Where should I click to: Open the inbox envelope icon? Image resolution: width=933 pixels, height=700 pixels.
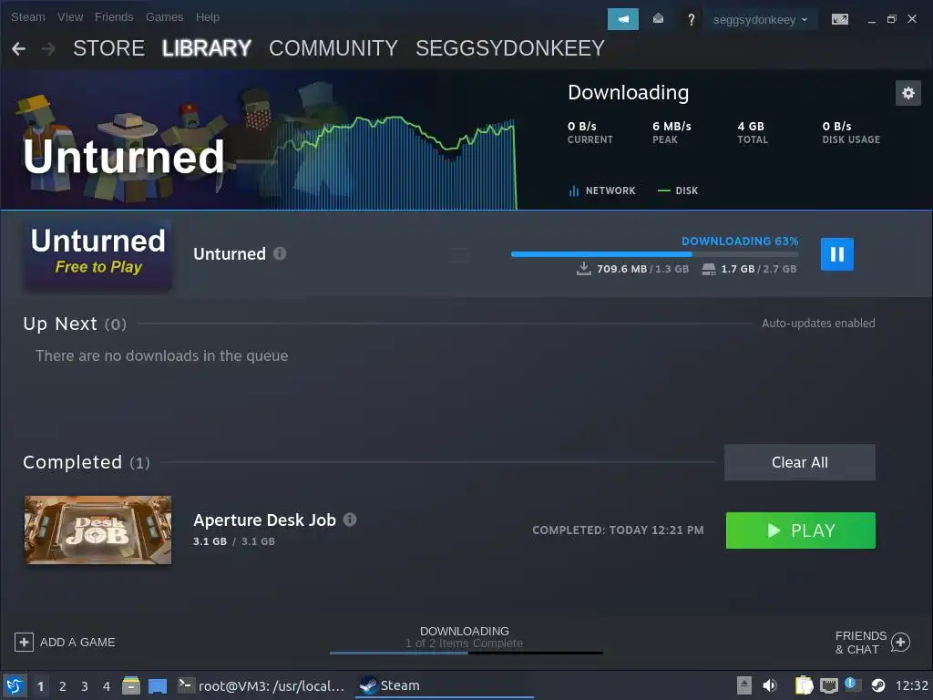click(658, 19)
